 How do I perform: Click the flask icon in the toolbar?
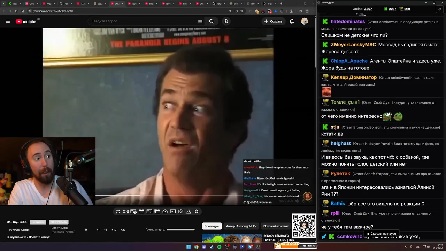[x=189, y=212]
